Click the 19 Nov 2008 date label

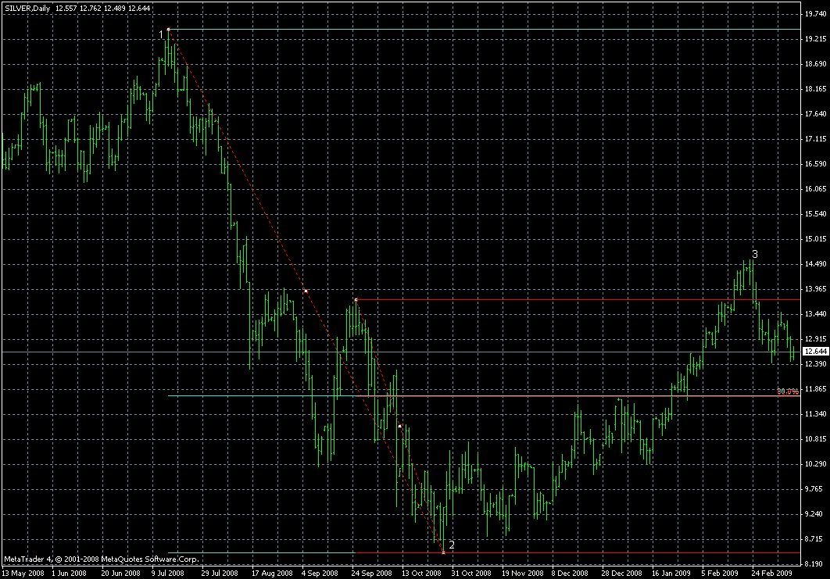522,574
